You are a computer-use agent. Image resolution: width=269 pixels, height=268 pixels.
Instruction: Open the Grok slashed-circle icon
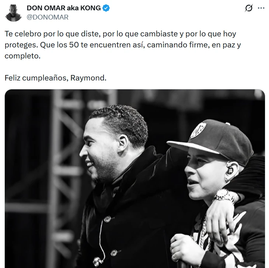click(249, 8)
